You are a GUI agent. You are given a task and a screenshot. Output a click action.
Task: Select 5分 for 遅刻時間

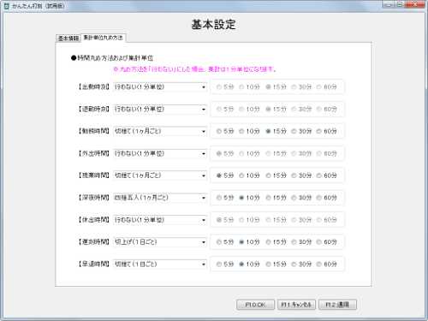click(225, 242)
